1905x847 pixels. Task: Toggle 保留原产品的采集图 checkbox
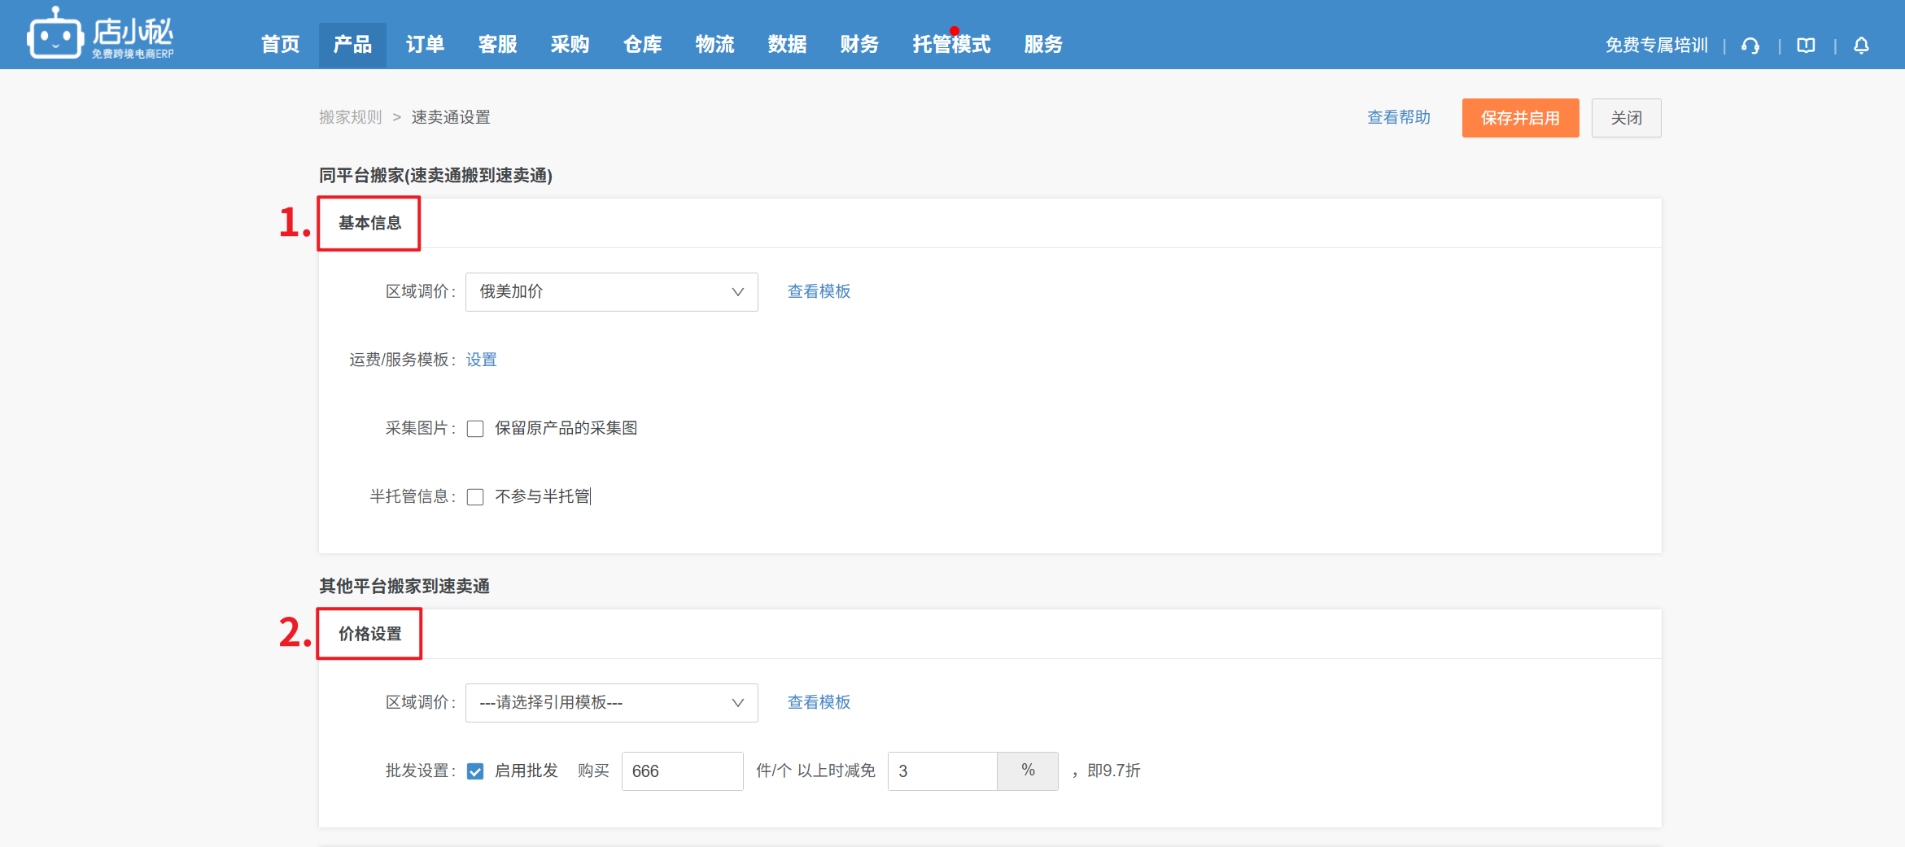[475, 429]
